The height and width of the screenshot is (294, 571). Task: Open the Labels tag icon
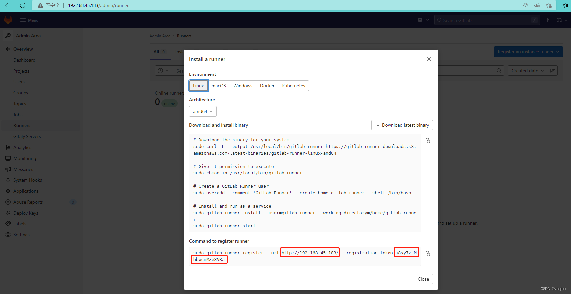pyautogui.click(x=8, y=224)
